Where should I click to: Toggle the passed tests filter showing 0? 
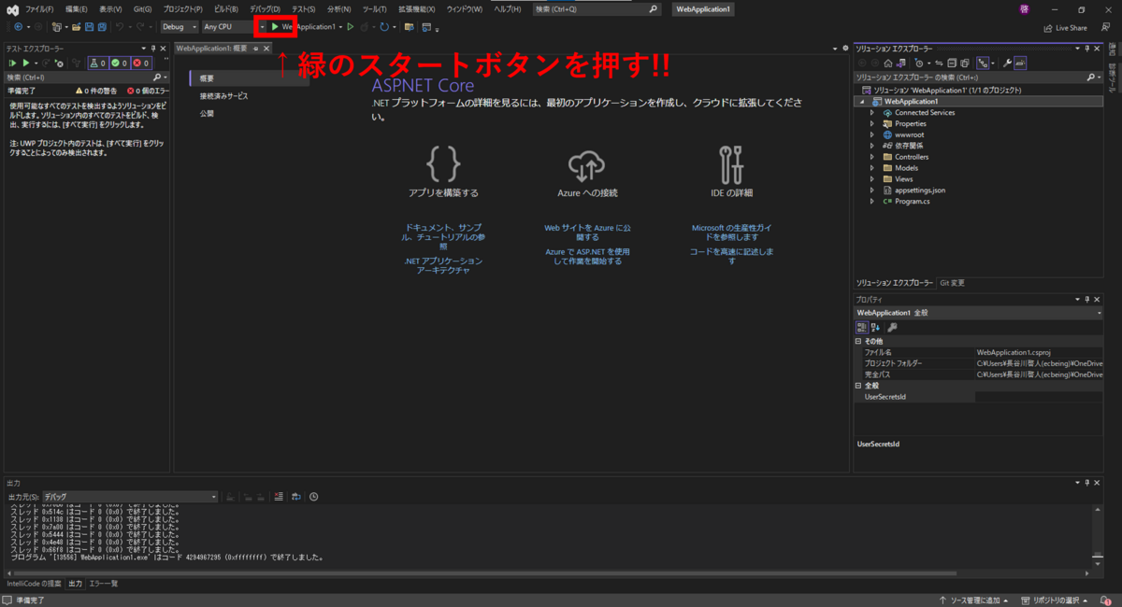120,63
